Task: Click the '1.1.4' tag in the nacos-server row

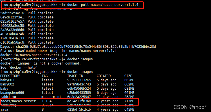Action: pos(46,101)
